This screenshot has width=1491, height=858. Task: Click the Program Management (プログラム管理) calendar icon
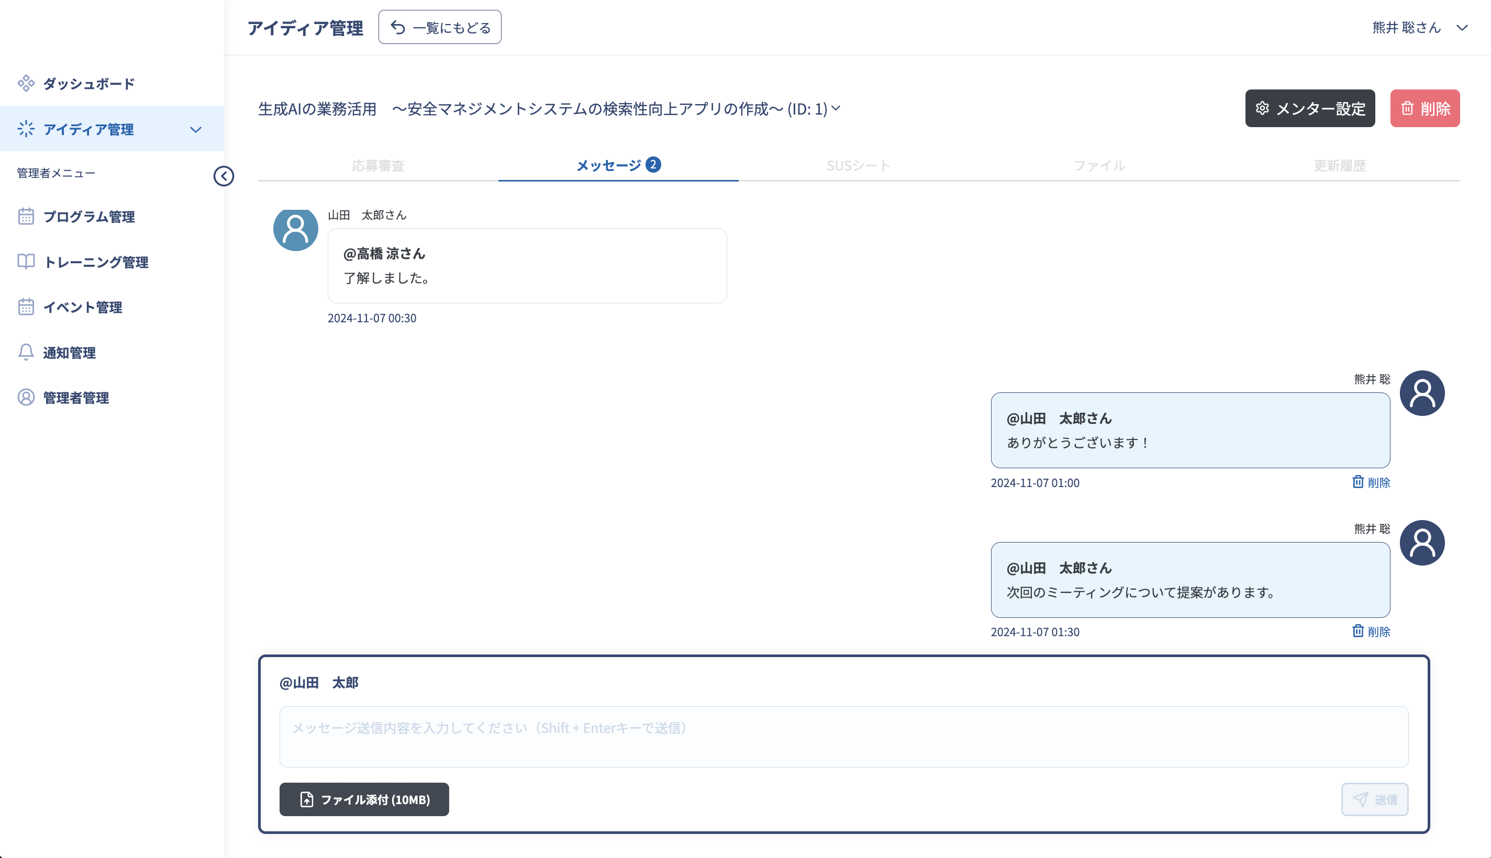click(x=26, y=216)
